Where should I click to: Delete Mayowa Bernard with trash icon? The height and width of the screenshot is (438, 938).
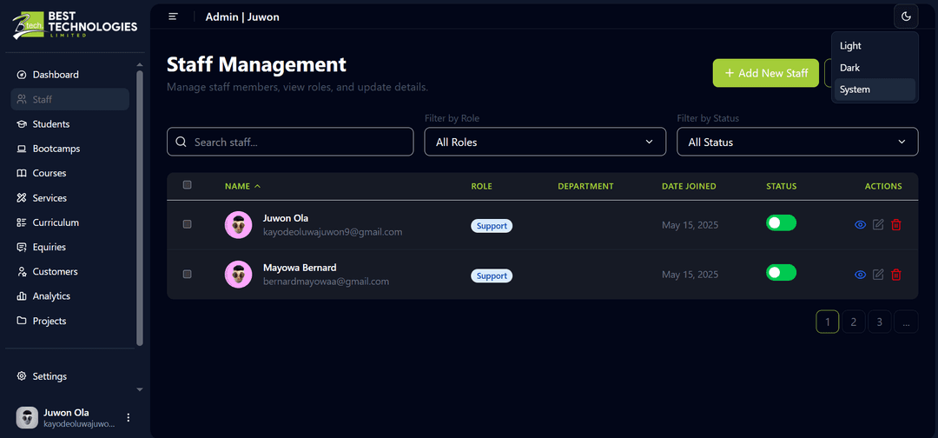(896, 275)
